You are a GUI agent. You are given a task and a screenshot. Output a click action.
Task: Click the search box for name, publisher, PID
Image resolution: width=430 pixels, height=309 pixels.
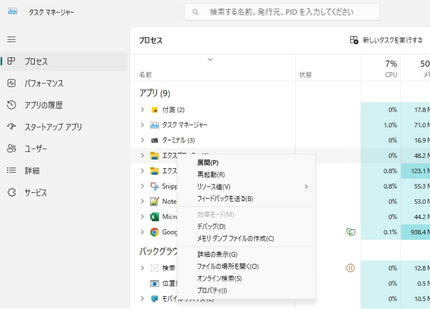click(282, 12)
